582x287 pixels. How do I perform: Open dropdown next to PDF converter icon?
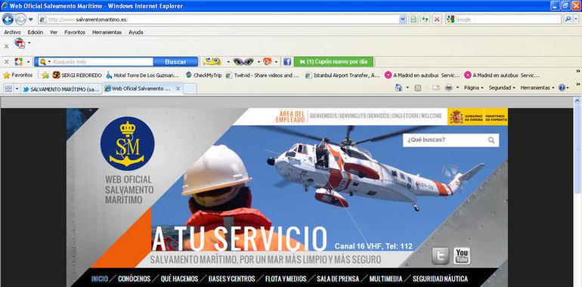[x=29, y=43]
